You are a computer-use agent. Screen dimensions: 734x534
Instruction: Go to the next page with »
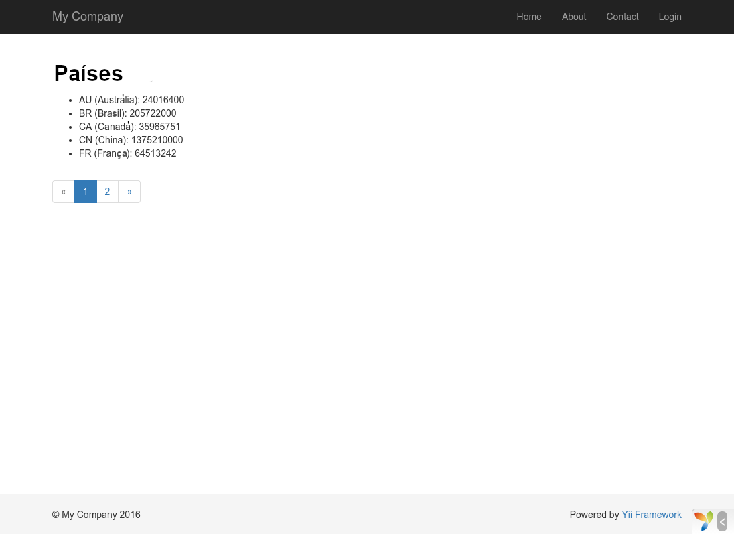click(129, 192)
